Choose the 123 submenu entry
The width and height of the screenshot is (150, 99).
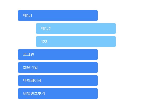point(76,41)
